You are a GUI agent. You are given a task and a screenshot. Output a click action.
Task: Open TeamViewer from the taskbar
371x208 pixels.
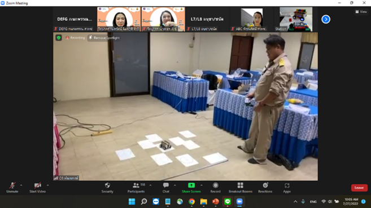(x=156, y=201)
